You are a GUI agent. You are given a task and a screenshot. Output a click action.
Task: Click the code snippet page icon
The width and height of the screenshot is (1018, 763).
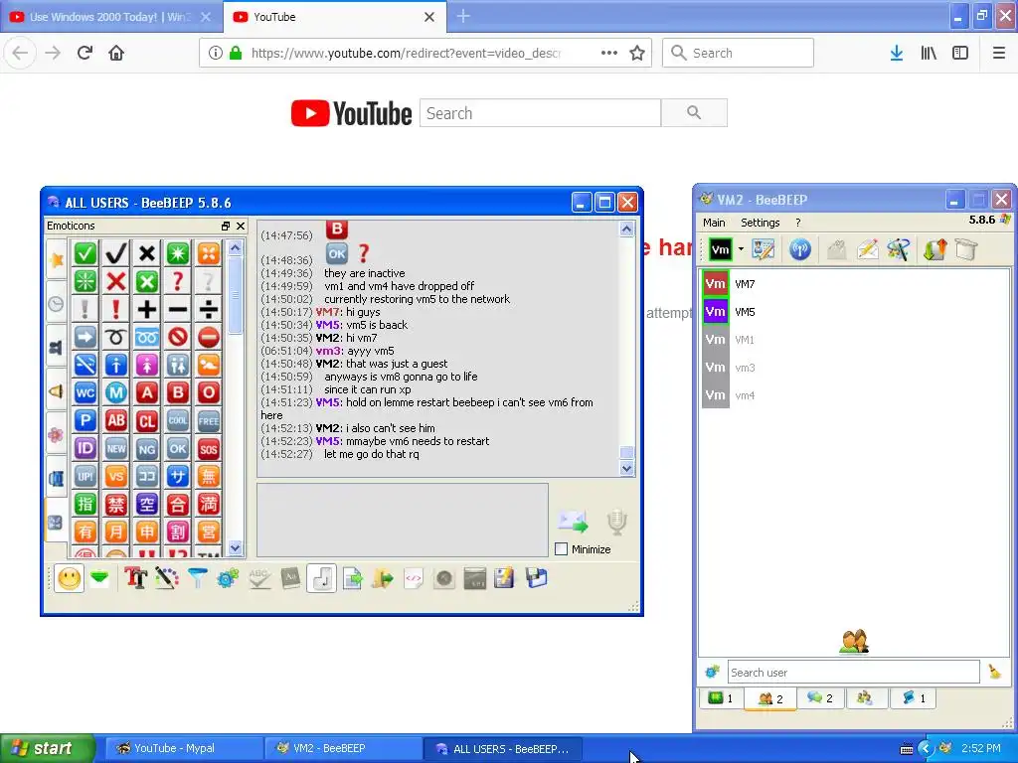413,578
